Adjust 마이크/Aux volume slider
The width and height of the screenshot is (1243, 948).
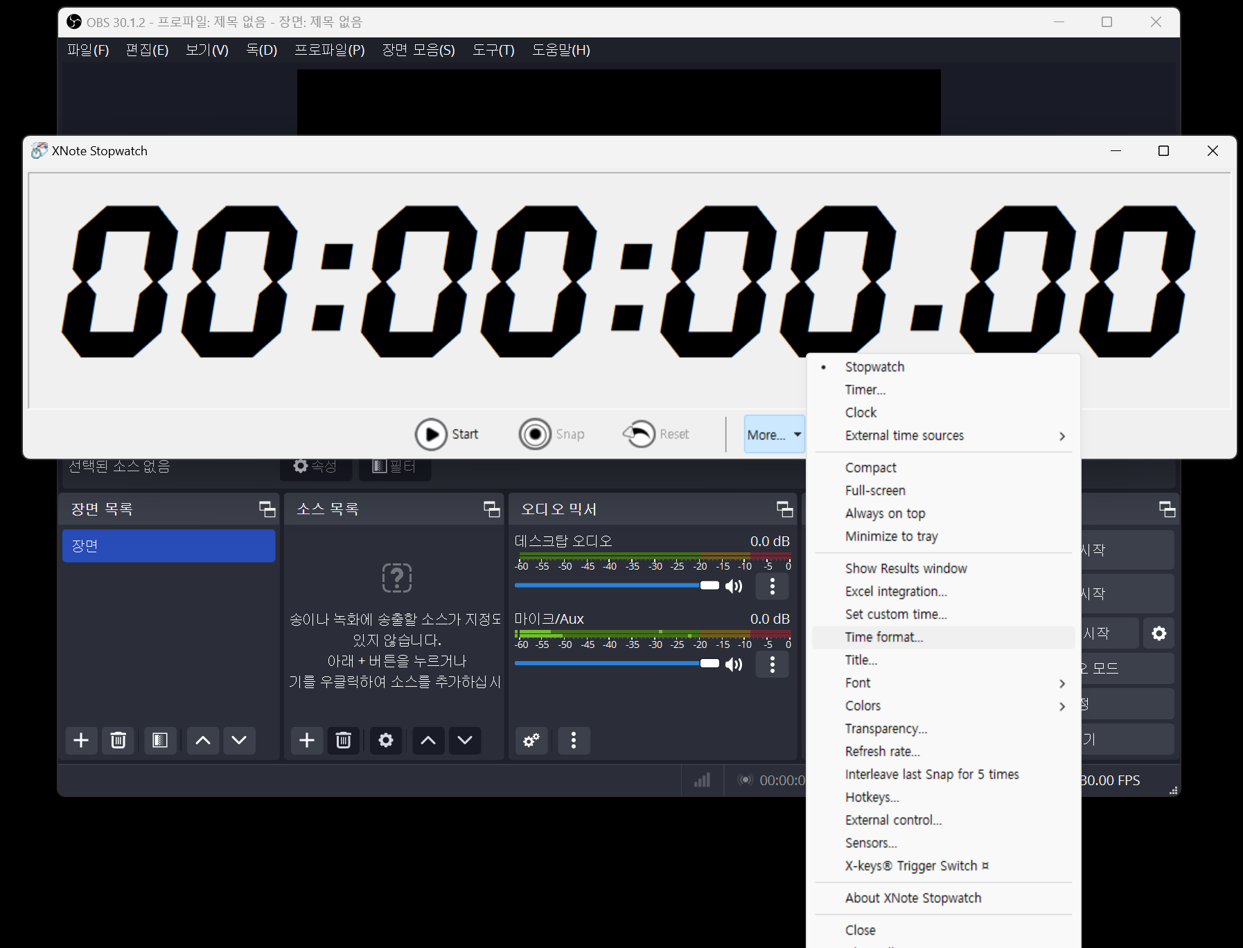617,663
